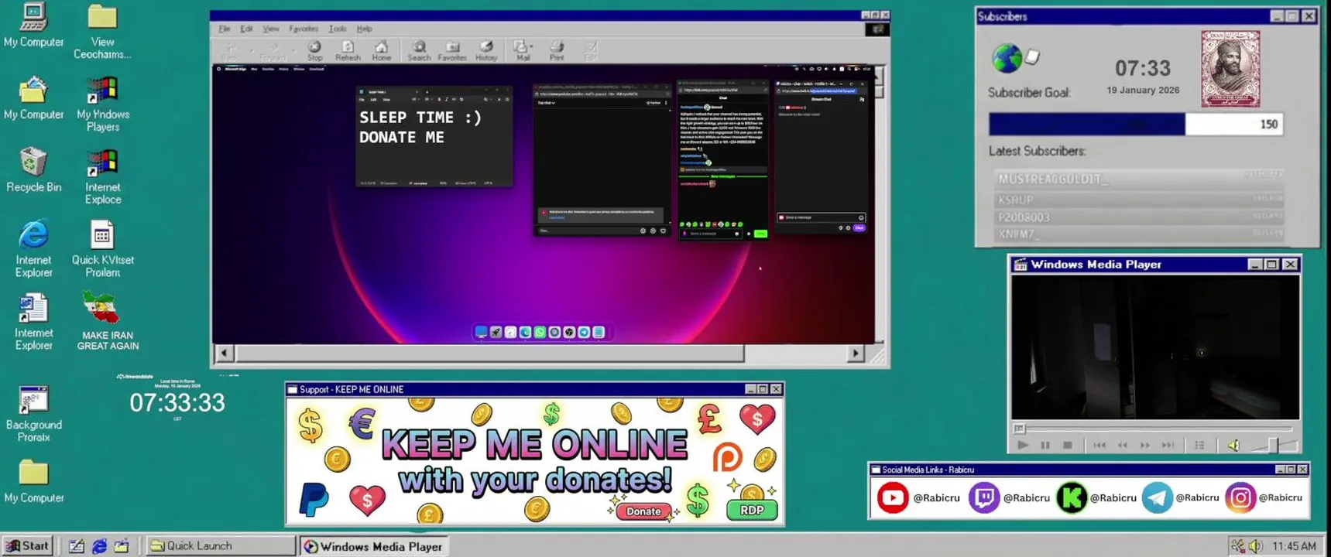1331x557 pixels.
Task: Expand the Mail button dropdown arrow
Action: tap(532, 46)
